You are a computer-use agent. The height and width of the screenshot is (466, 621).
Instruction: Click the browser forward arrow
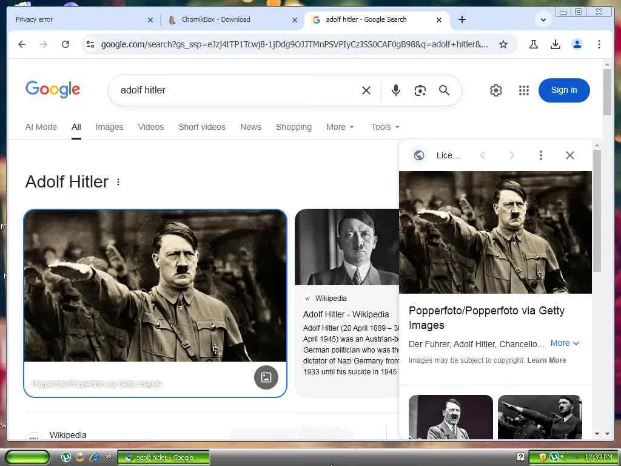tap(44, 44)
